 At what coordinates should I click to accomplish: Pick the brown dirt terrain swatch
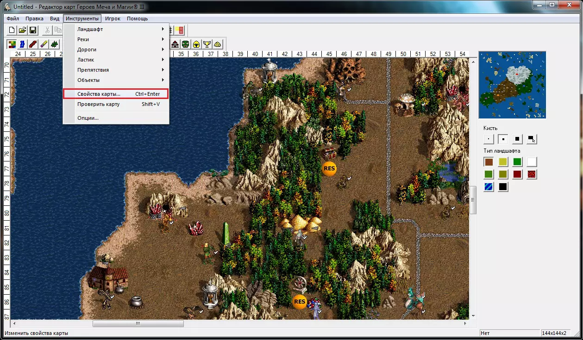(x=489, y=162)
